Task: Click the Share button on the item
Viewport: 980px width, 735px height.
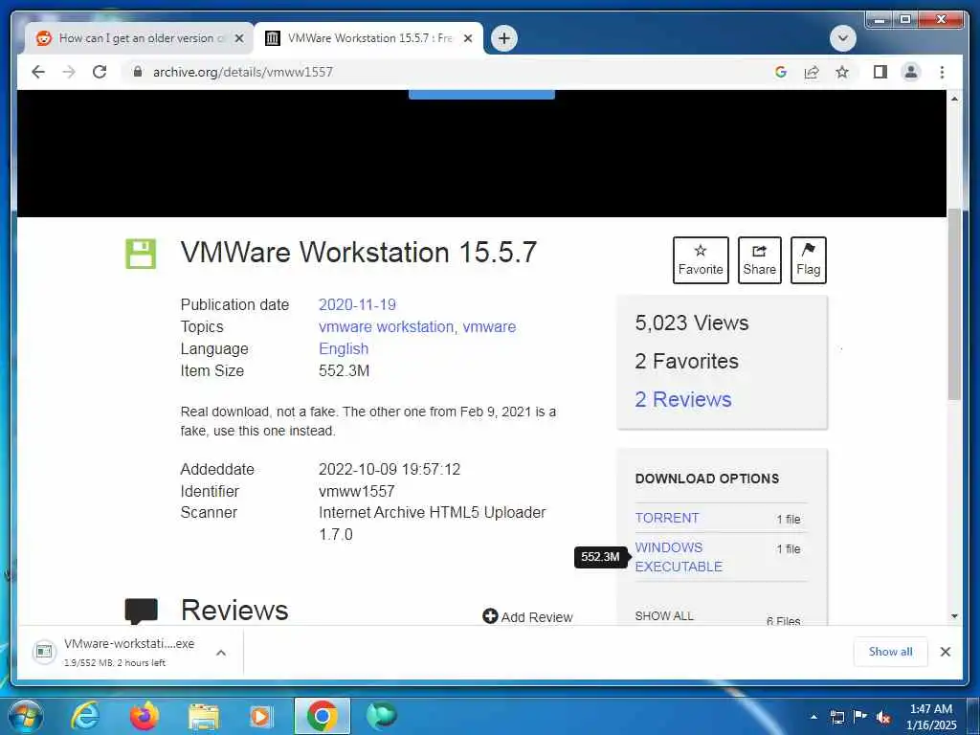Action: coord(759,260)
